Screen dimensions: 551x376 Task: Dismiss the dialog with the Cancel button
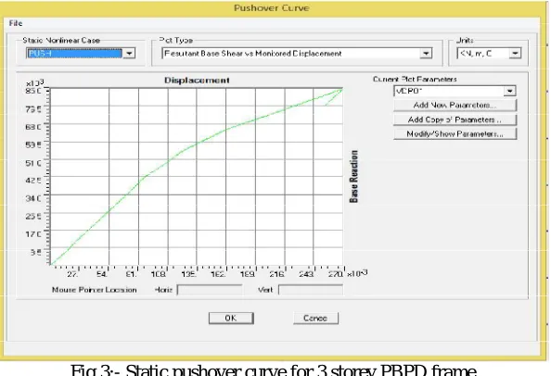click(x=315, y=319)
